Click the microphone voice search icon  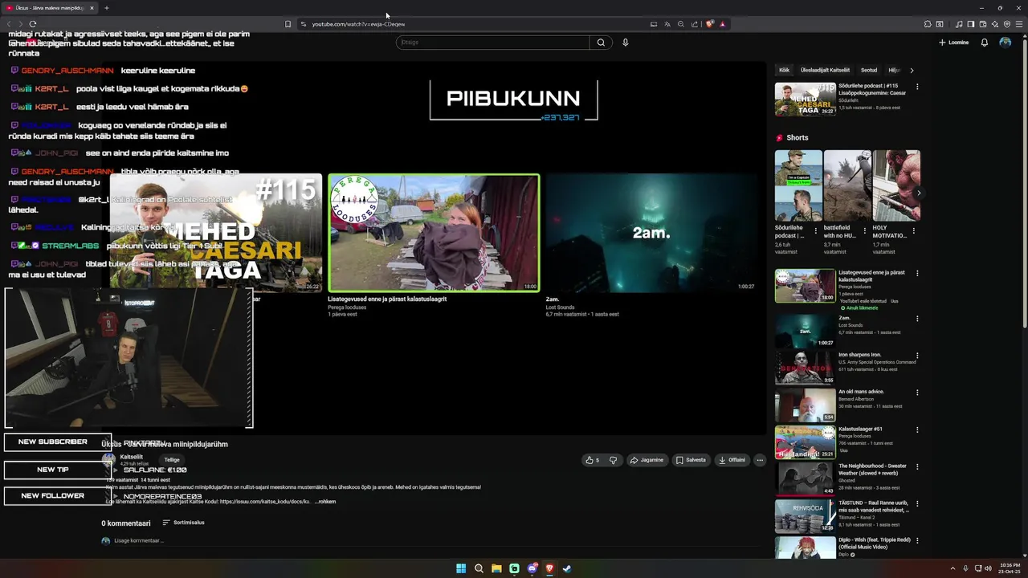point(626,43)
